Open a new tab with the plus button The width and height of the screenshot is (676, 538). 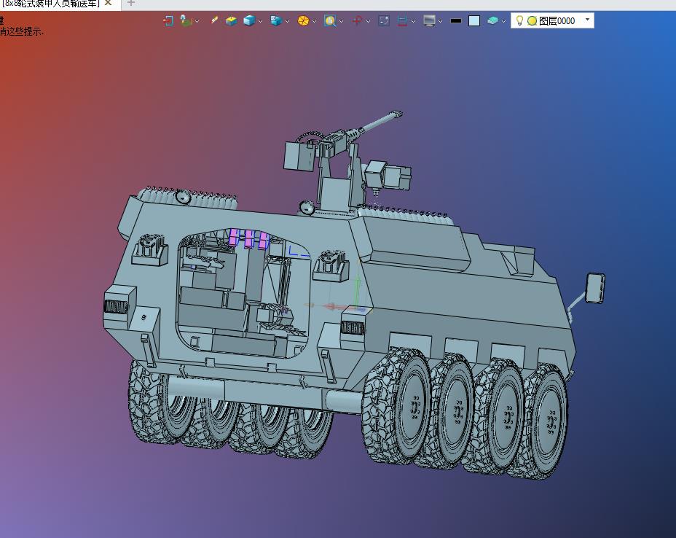coord(131,4)
